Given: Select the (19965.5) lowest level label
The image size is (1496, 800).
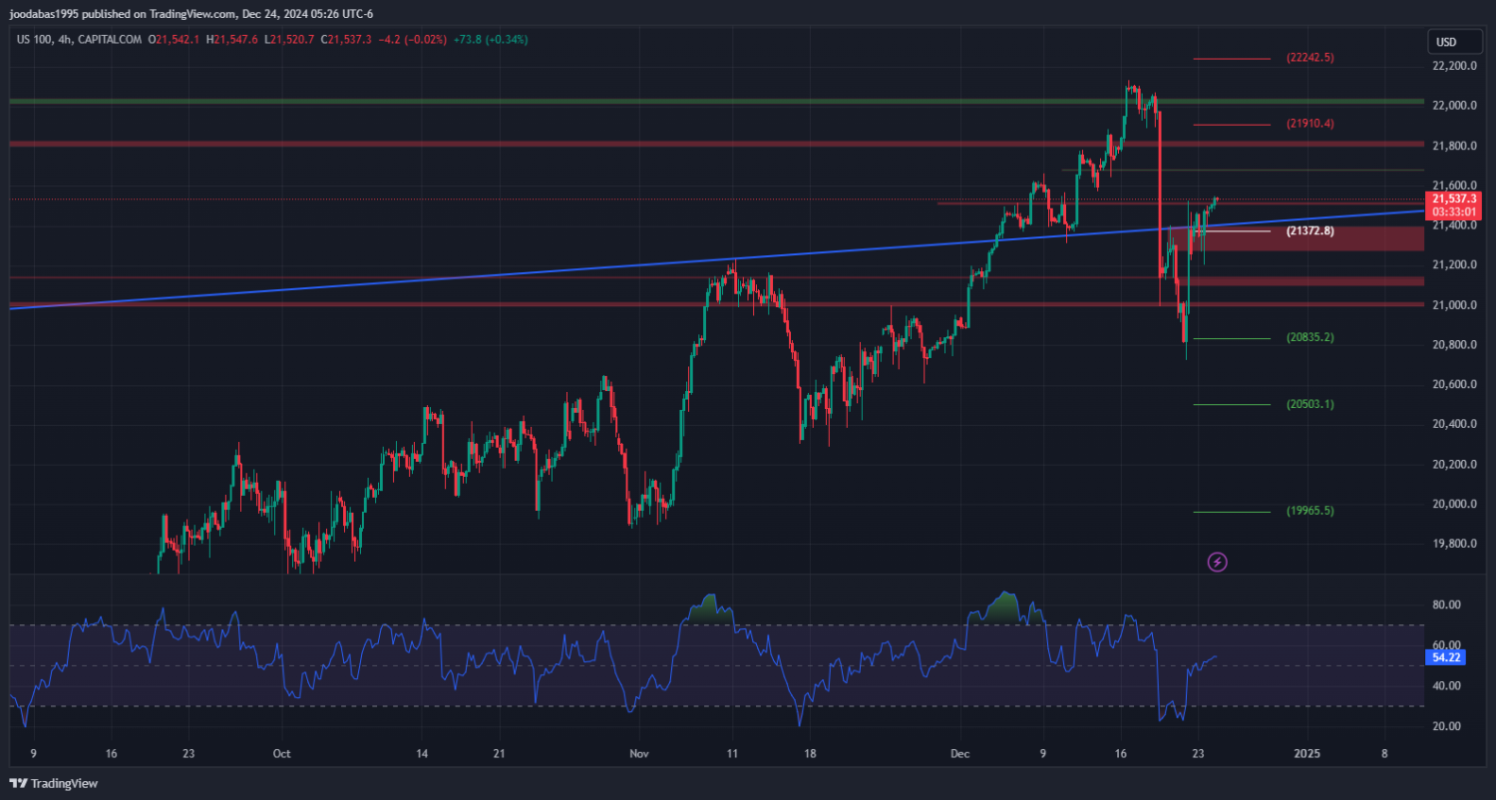Looking at the screenshot, I should pos(1309,511).
